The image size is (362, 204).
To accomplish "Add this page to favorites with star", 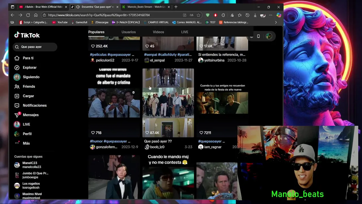I will click(198, 15).
